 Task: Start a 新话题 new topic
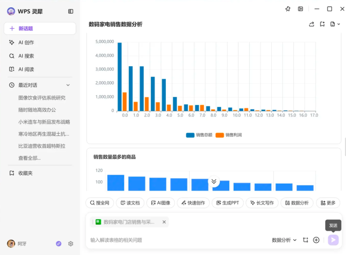pyautogui.click(x=40, y=28)
